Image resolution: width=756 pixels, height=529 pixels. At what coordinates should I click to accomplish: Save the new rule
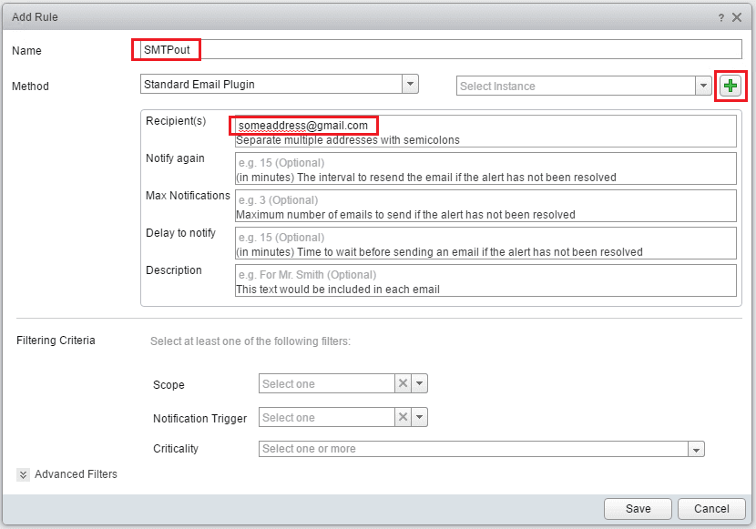click(638, 509)
